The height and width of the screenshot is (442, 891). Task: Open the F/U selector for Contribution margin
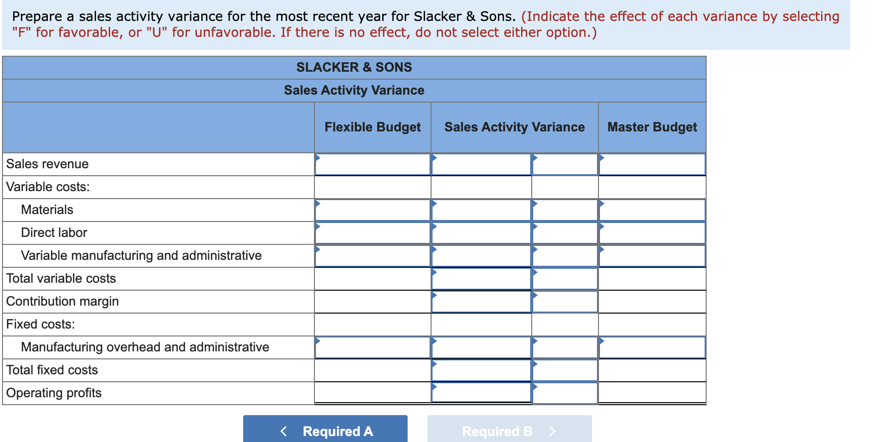563,301
